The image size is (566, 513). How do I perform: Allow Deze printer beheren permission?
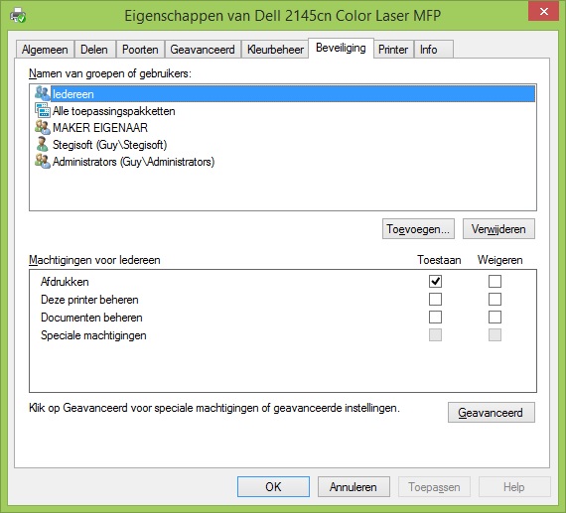pos(435,299)
